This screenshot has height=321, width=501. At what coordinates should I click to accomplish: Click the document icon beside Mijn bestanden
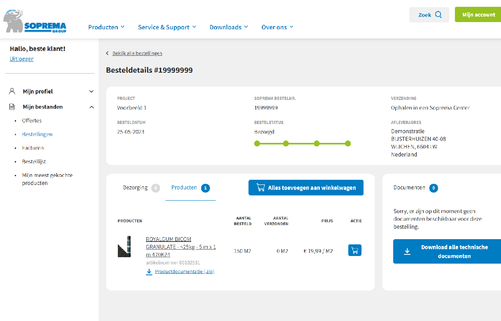click(x=12, y=107)
